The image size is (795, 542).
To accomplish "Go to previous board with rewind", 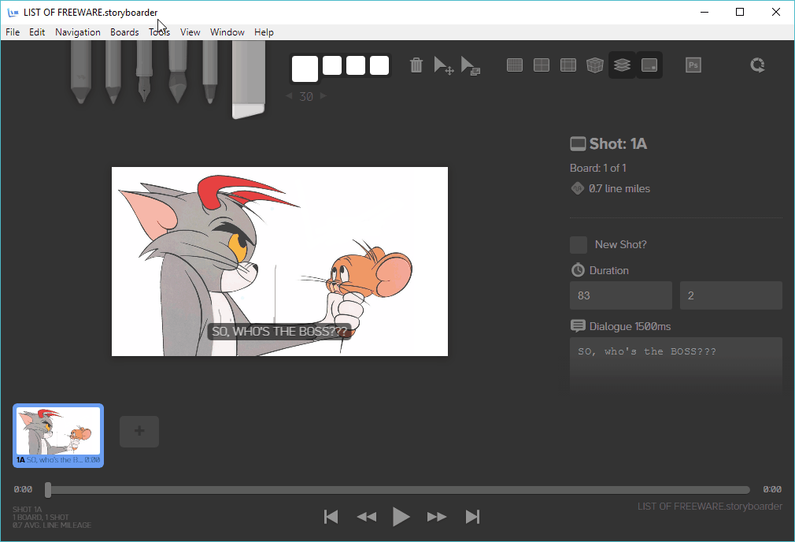I will [367, 517].
